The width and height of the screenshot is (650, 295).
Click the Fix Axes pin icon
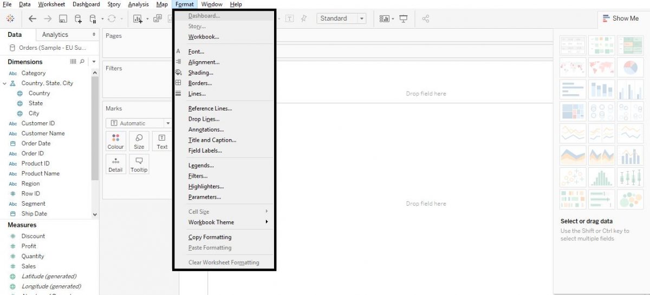[304, 18]
